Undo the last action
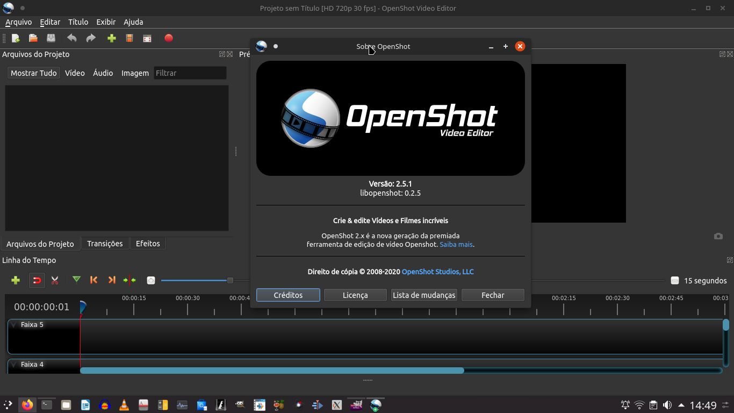The width and height of the screenshot is (734, 413). click(71, 38)
